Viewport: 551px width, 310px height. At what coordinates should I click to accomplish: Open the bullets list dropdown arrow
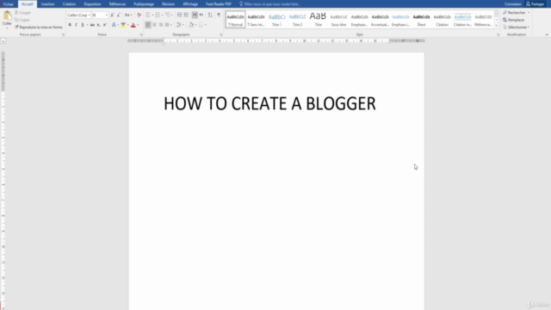pos(152,15)
